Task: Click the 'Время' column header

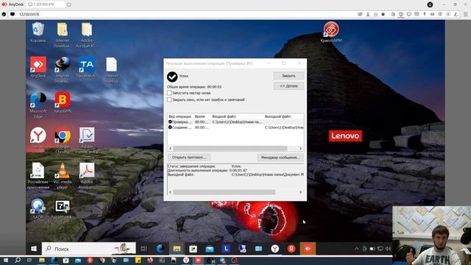Action: tap(199, 116)
